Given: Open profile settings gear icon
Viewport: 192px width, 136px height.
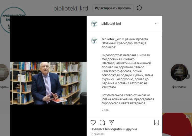Looking at the screenshot, I should pos(139,8).
